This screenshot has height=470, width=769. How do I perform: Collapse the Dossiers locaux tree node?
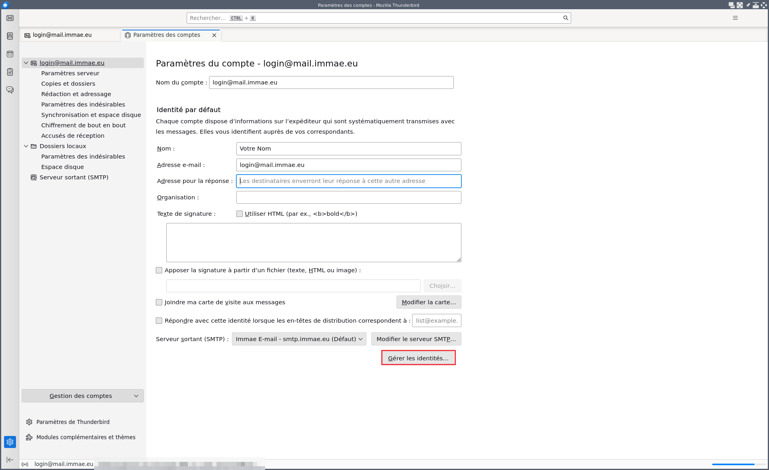tap(26, 146)
